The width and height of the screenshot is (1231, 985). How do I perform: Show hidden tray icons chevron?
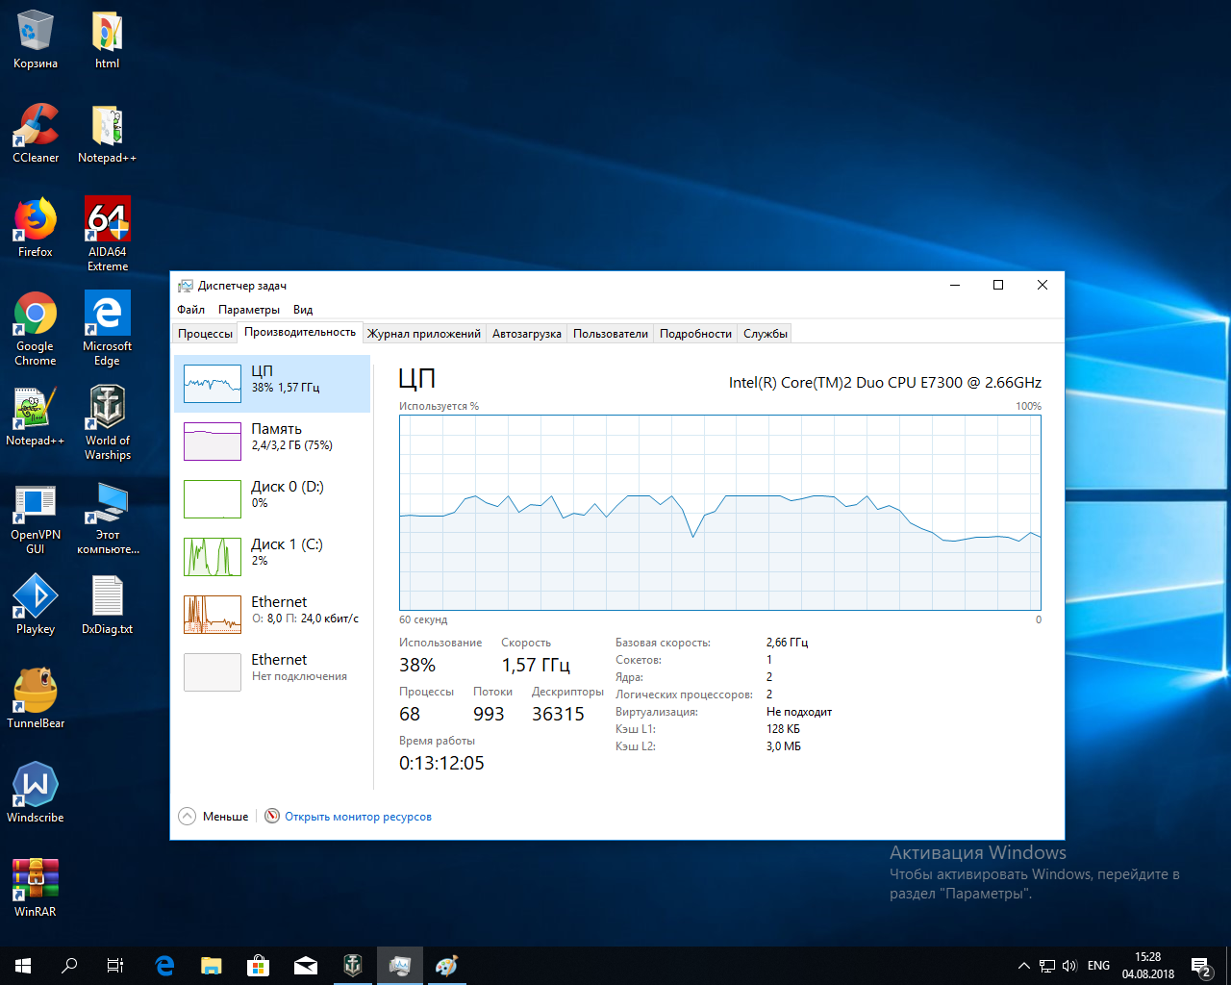pyautogui.click(x=1023, y=966)
